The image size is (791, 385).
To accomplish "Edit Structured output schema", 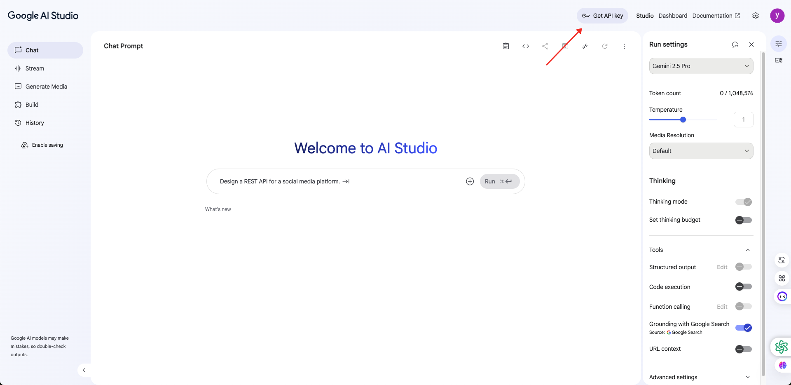I will click(722, 267).
